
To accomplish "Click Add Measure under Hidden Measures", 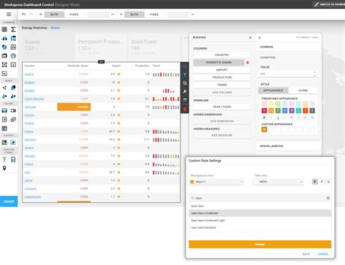I will 222,135.
